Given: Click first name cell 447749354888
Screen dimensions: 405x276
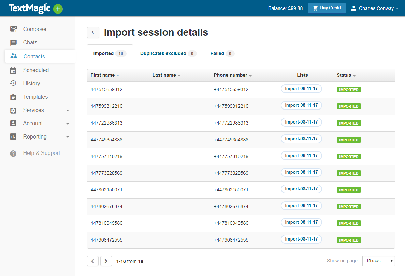Looking at the screenshot, I should click(106, 140).
